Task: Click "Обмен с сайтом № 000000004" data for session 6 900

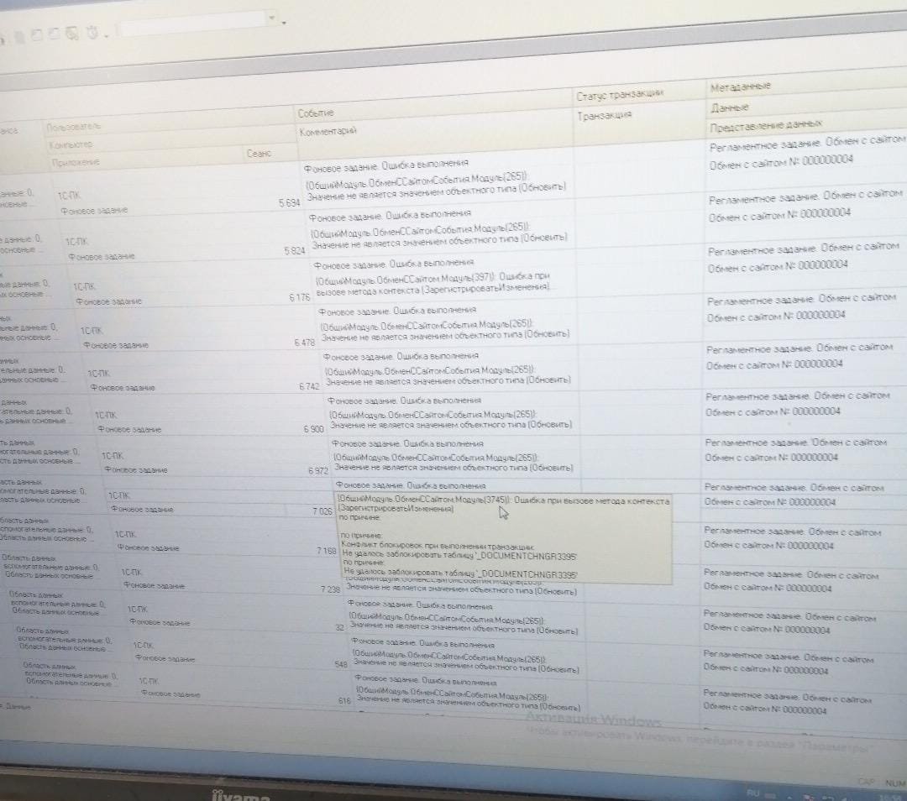Action: coord(773,411)
